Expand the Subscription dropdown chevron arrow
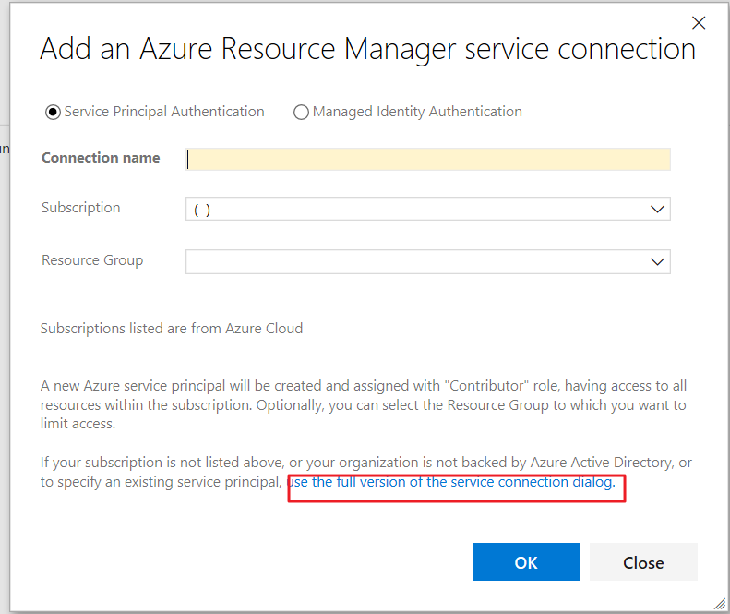The image size is (730, 614). tap(657, 210)
